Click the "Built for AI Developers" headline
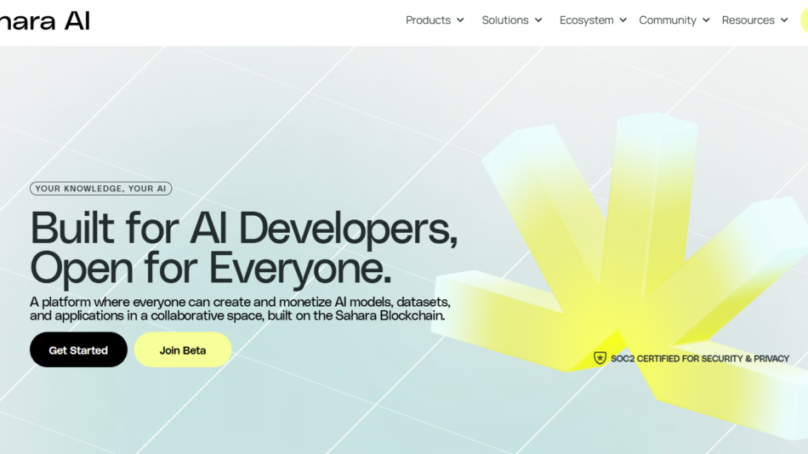This screenshot has width=808, height=454. click(x=243, y=228)
